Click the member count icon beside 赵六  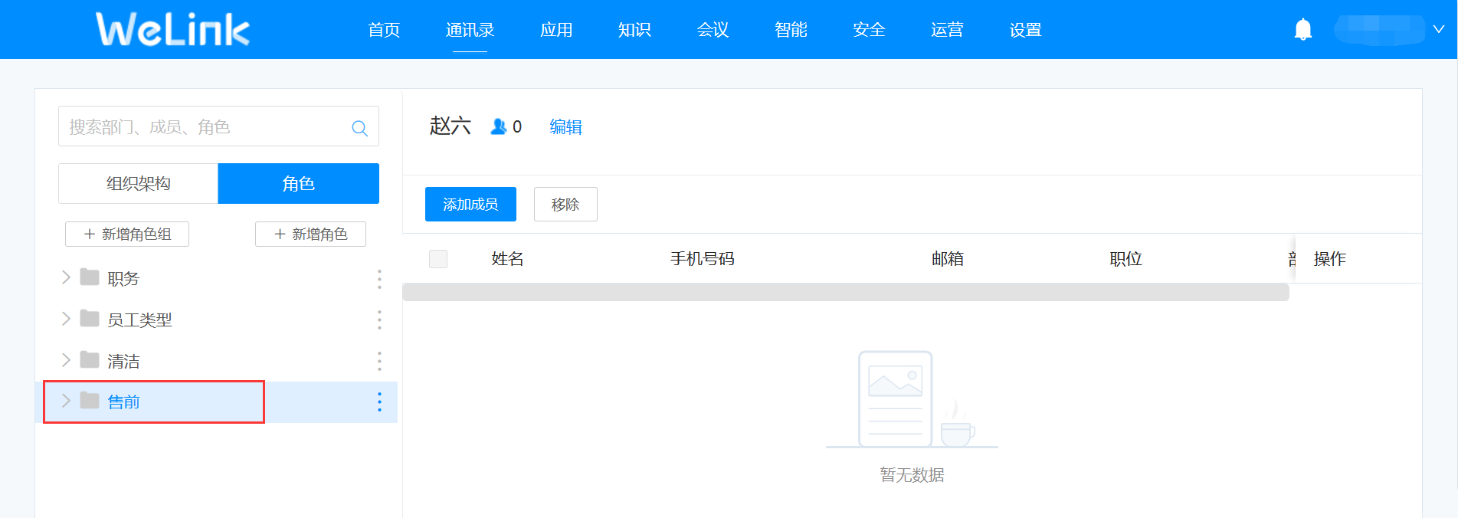(499, 126)
